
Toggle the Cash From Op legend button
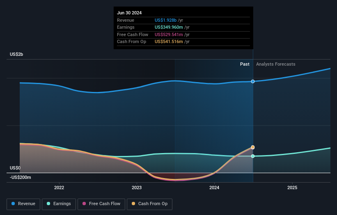[x=149, y=204]
